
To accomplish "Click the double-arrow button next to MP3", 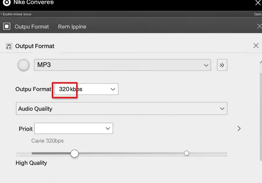I will pyautogui.click(x=222, y=65).
